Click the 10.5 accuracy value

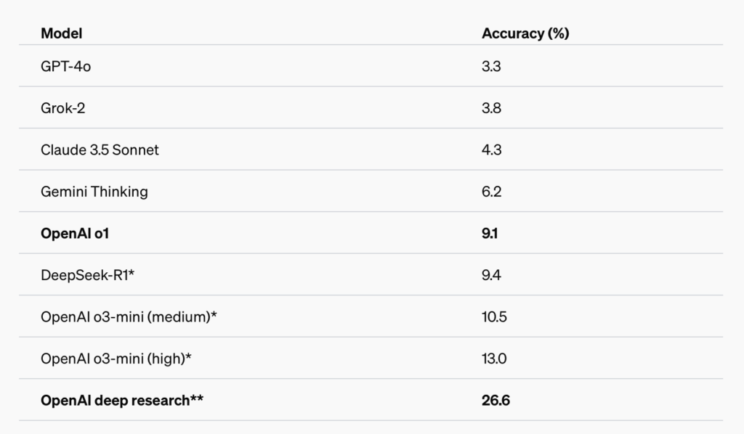(494, 317)
